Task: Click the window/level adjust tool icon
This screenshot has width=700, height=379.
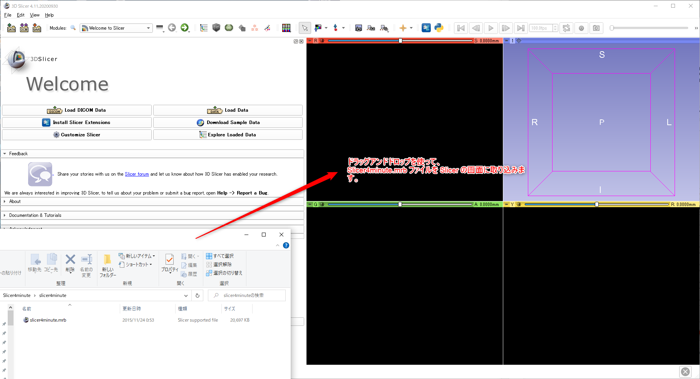Action: pyautogui.click(x=318, y=28)
